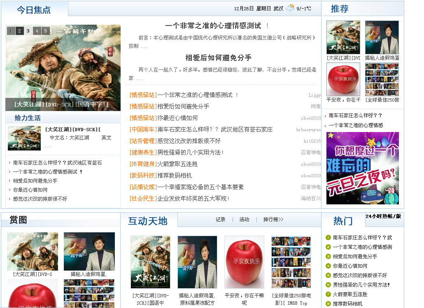Open headline 相爱后如何避免分手
This screenshot has width=424, height=308.
[x=219, y=58]
